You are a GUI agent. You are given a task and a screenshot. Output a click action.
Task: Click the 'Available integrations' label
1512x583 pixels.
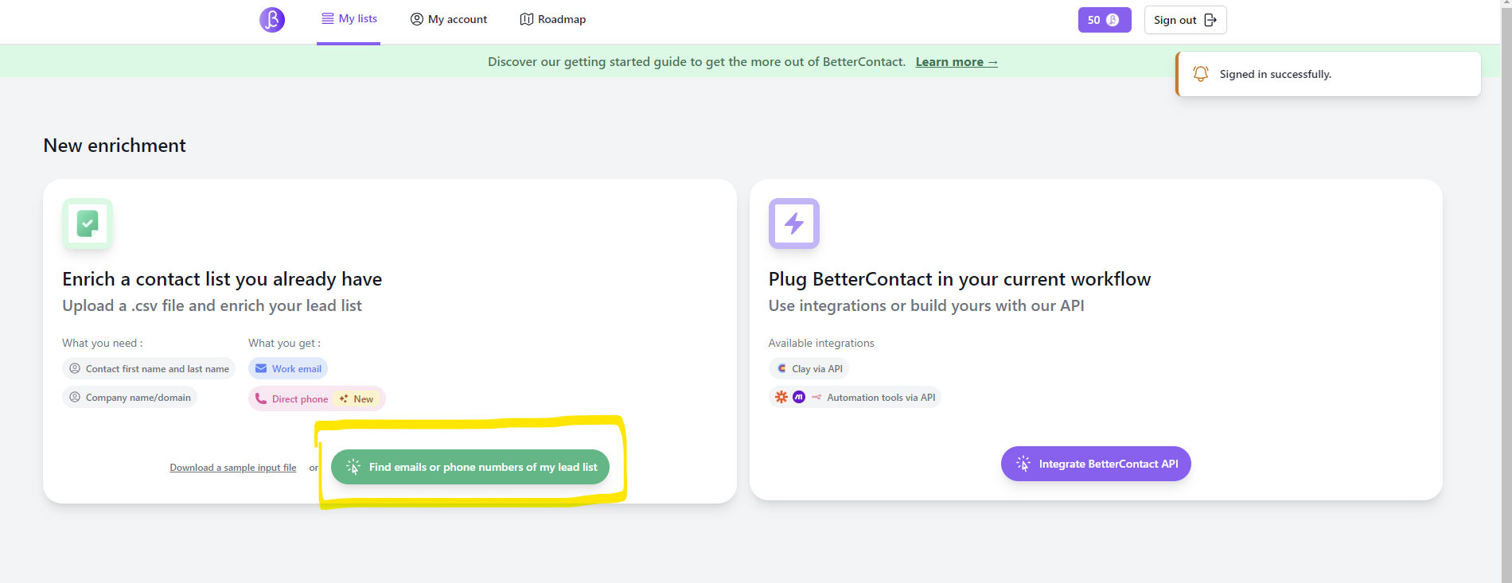tap(821, 344)
